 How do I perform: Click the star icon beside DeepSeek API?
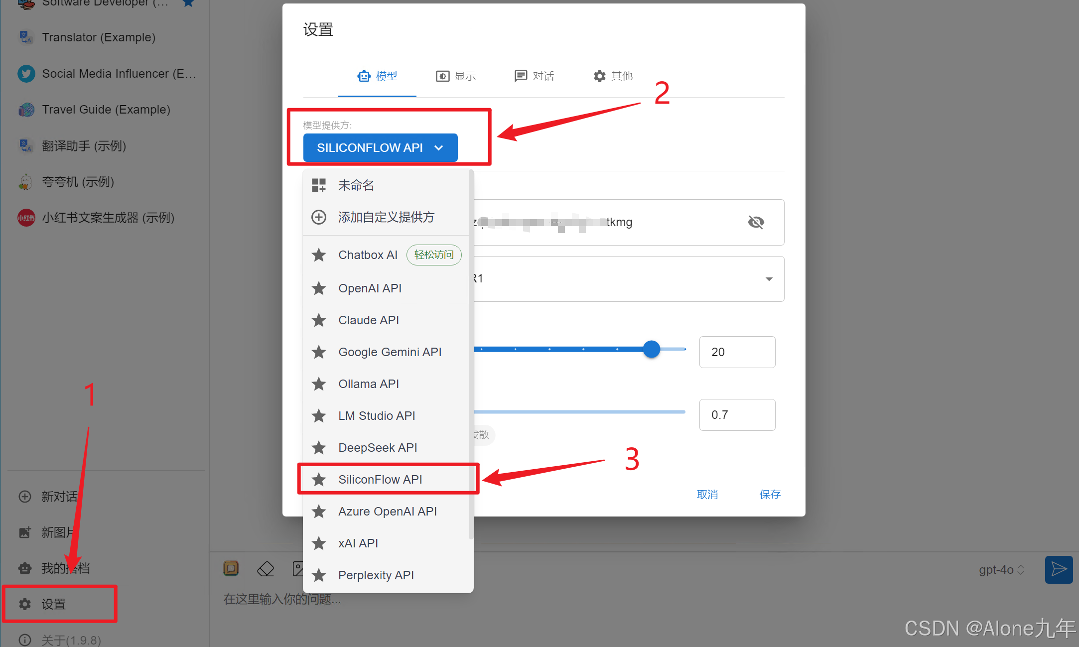click(x=319, y=448)
